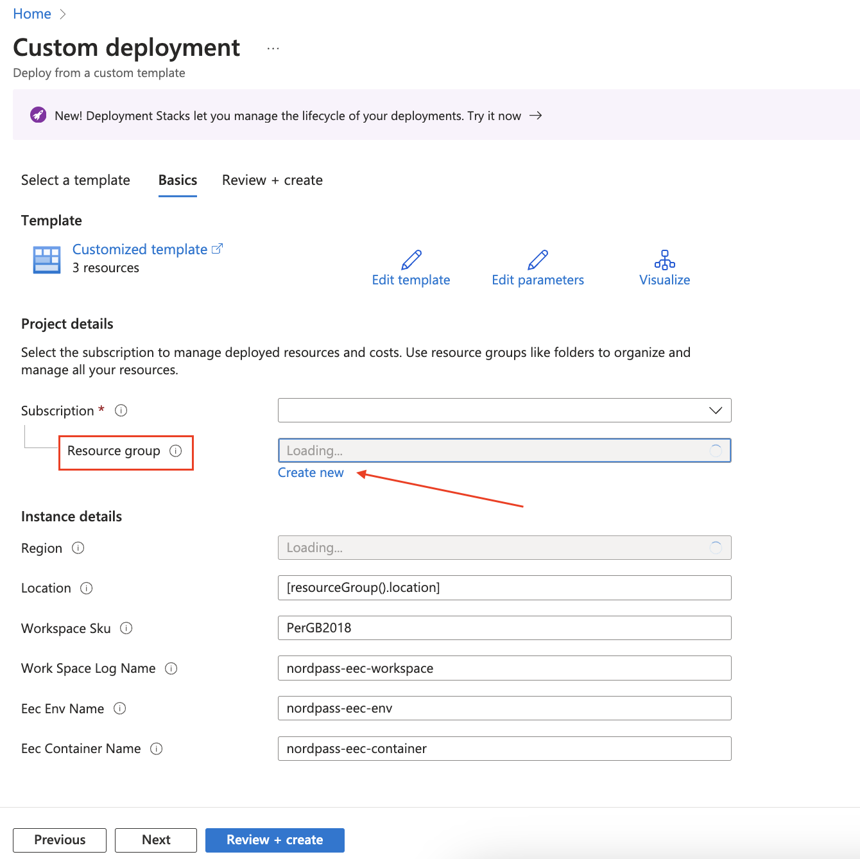
Task: Click the Previous button
Action: point(60,840)
